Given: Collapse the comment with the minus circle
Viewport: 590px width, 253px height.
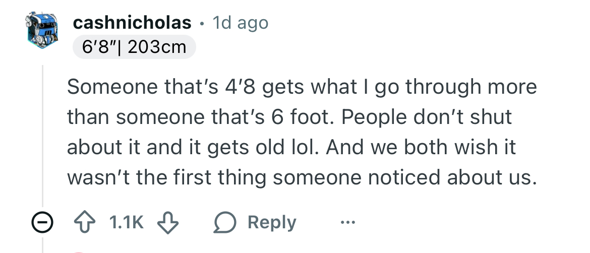Looking at the screenshot, I should 42,222.
